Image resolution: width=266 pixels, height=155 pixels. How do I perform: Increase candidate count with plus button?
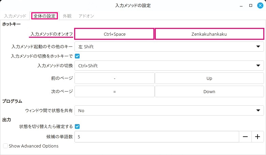click(257, 137)
